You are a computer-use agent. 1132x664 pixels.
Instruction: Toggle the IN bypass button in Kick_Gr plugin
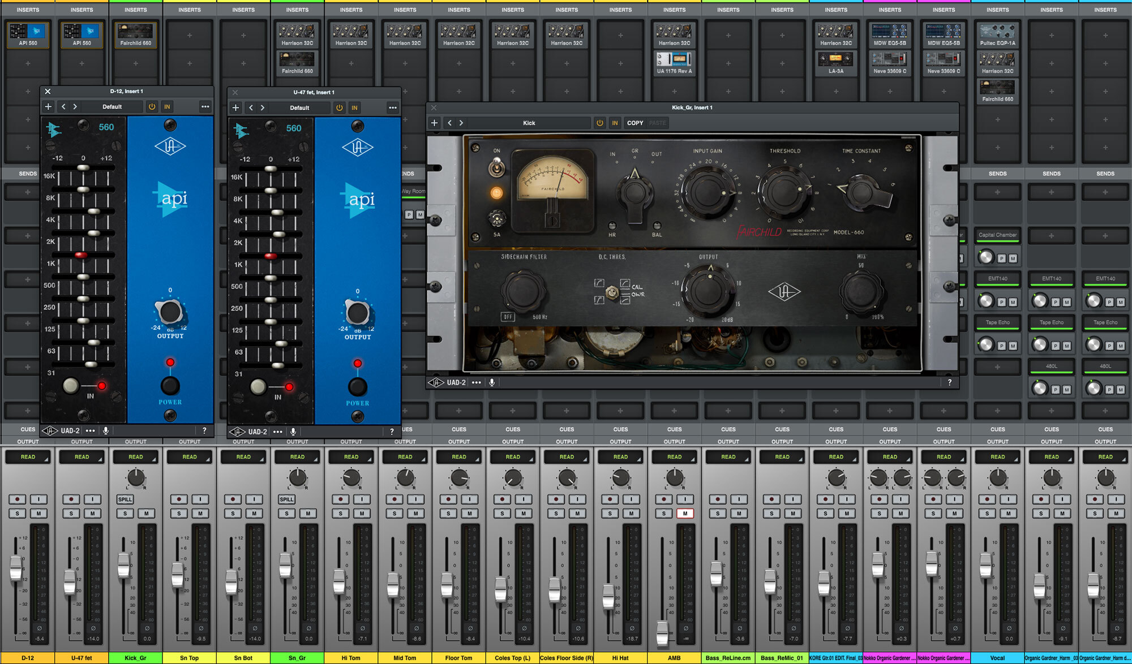615,123
